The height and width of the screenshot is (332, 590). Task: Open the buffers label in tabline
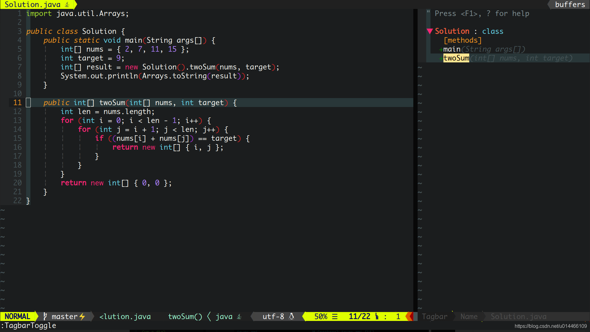(x=570, y=5)
